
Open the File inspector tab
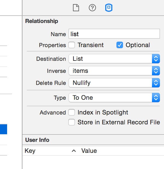[76, 8]
